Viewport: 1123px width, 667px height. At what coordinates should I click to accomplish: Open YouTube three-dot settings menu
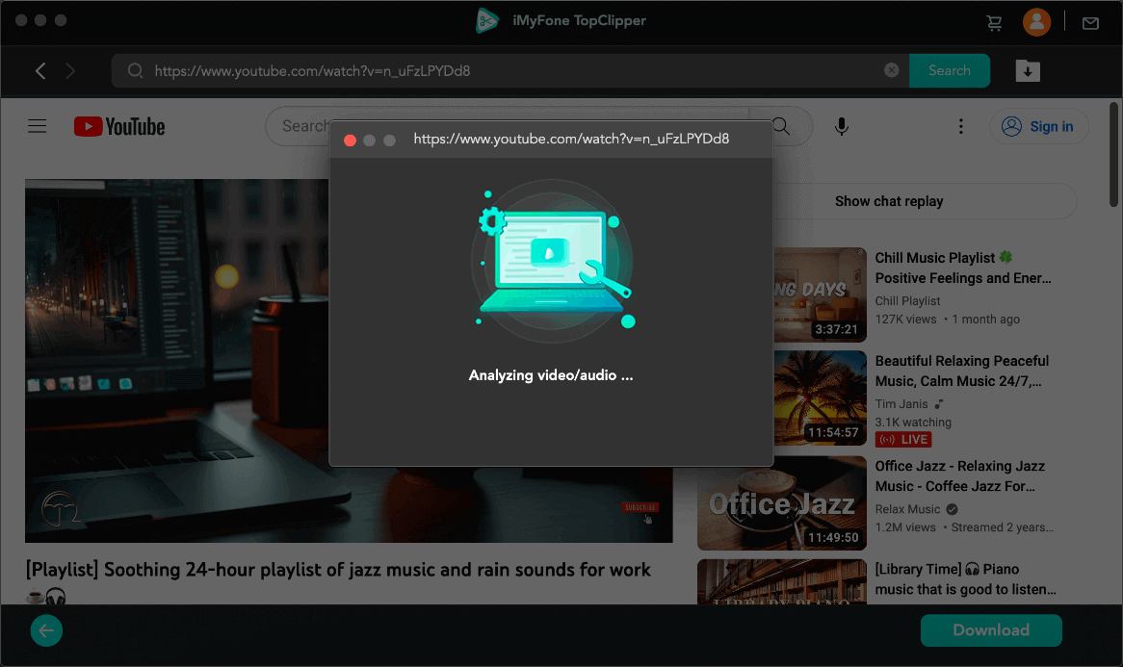[960, 126]
